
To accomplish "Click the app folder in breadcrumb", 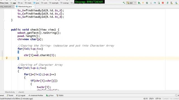I will coord(13,3).
